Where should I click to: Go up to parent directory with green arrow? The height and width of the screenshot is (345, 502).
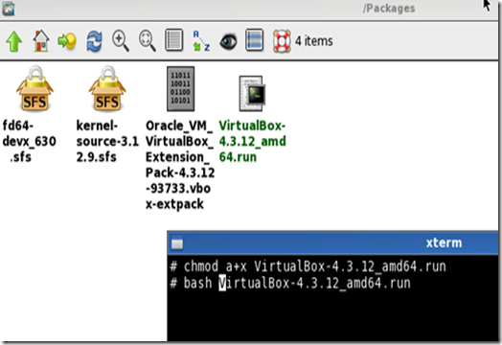pos(14,41)
